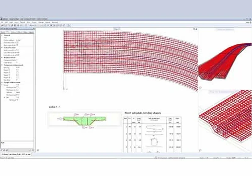Close the properties palette on the left

[34, 29]
